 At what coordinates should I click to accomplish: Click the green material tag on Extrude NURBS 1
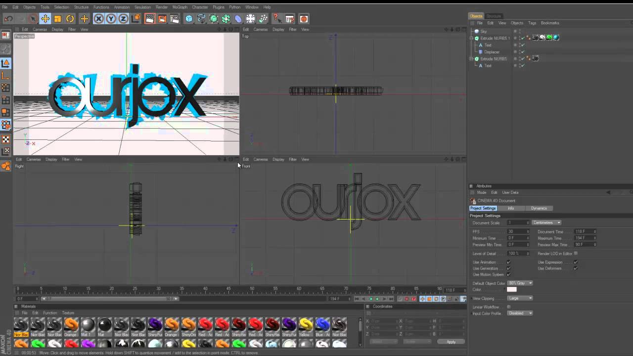(x=549, y=38)
